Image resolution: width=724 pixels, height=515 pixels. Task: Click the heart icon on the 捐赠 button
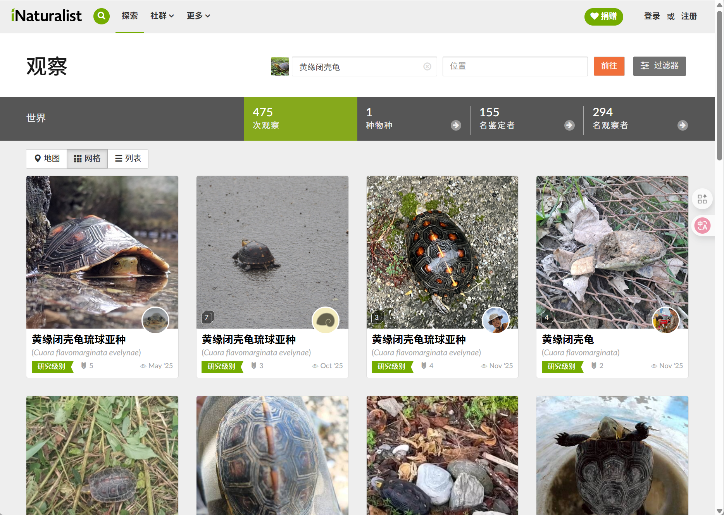pyautogui.click(x=594, y=17)
